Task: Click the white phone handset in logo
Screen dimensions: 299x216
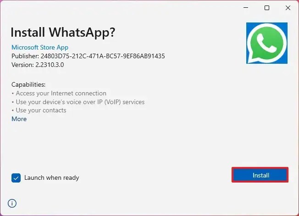Action: (266, 43)
